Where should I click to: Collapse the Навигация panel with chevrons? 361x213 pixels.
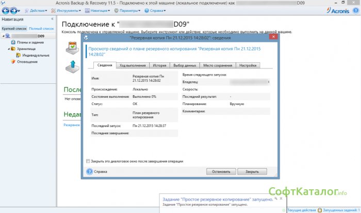(x=52, y=19)
